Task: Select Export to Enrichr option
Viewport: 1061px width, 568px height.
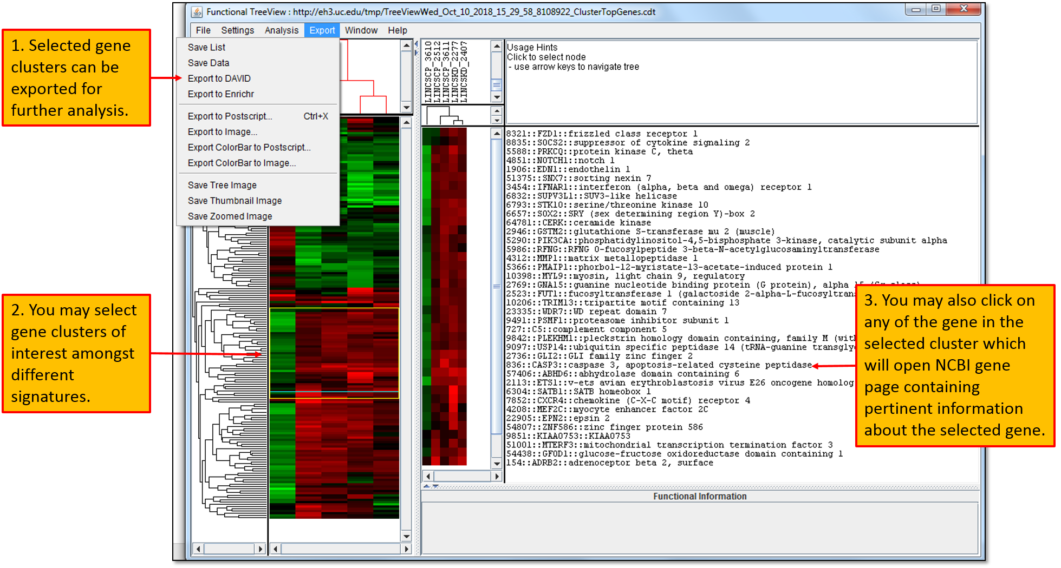Action: pyautogui.click(x=220, y=94)
